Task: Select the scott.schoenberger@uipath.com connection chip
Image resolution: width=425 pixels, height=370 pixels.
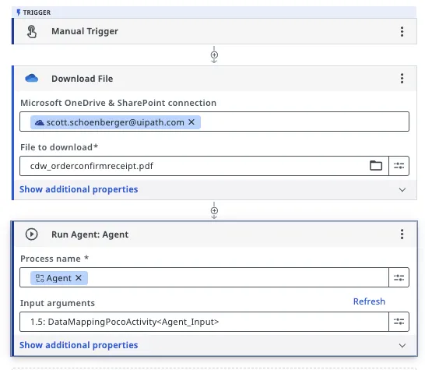Action: [x=115, y=122]
